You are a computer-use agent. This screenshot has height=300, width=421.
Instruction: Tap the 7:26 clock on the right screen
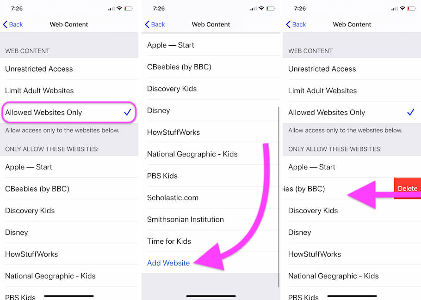click(300, 9)
